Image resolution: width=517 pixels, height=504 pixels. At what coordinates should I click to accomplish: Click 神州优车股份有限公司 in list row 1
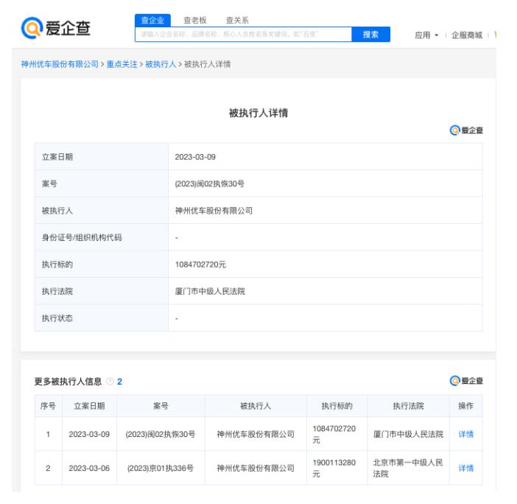(x=256, y=435)
